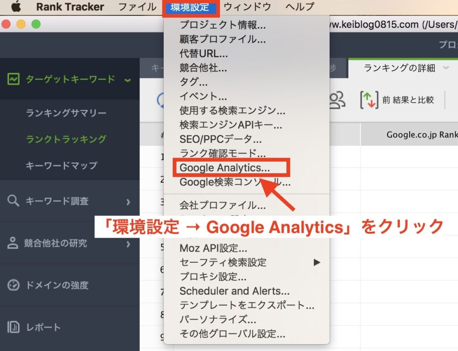The width and height of the screenshot is (458, 351).
Task: Click the 前 結果と比較 button label
Action: point(408,100)
